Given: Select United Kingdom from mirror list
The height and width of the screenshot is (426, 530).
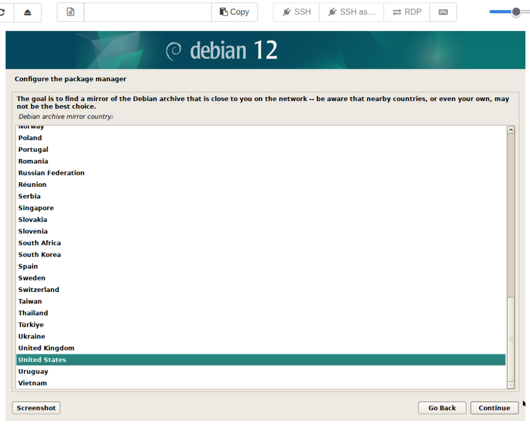Looking at the screenshot, I should [47, 348].
